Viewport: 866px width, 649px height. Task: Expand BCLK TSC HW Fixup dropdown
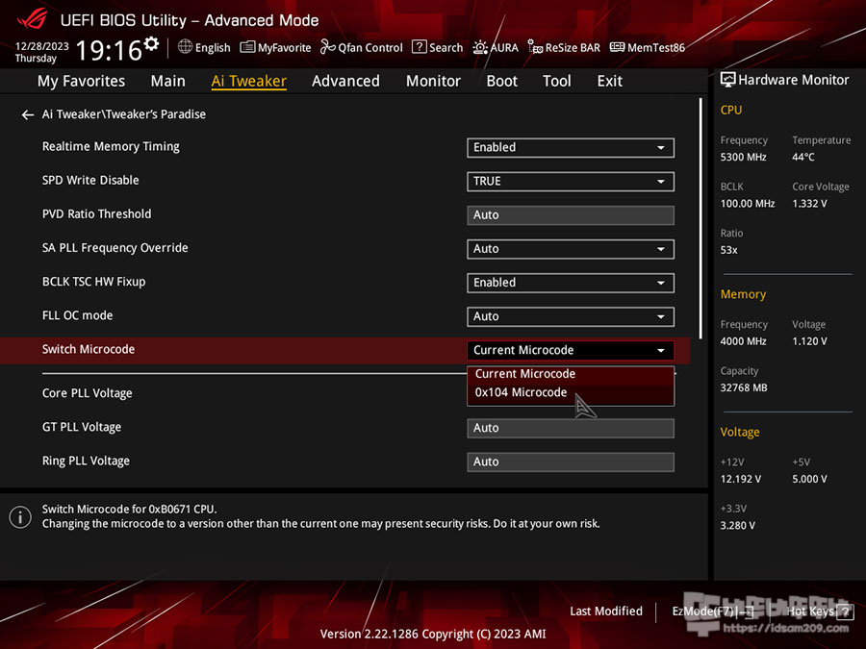coord(571,283)
